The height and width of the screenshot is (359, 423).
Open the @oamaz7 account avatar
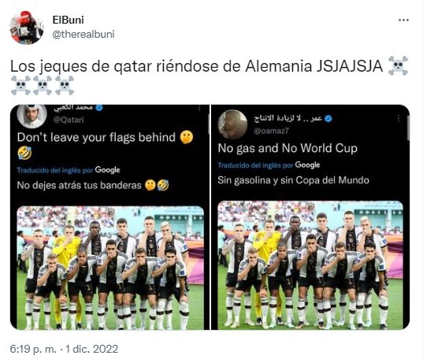tap(232, 124)
